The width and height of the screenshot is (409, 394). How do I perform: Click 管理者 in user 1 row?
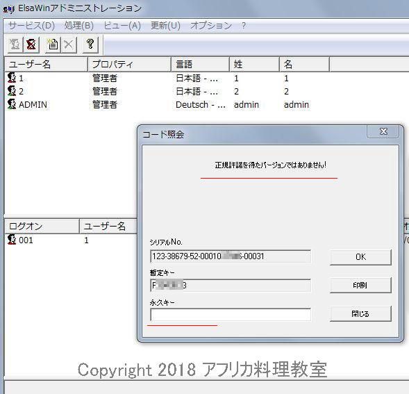(105, 79)
